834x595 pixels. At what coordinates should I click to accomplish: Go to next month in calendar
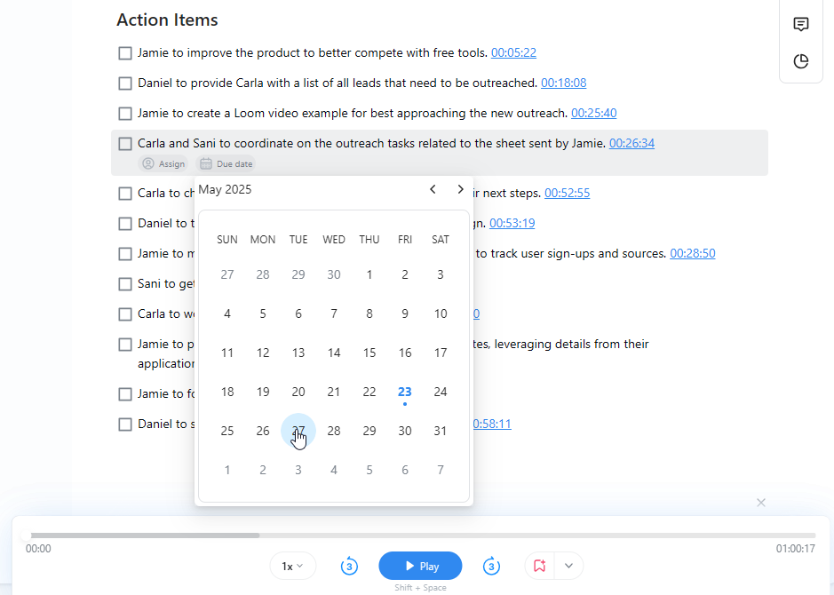pos(460,189)
